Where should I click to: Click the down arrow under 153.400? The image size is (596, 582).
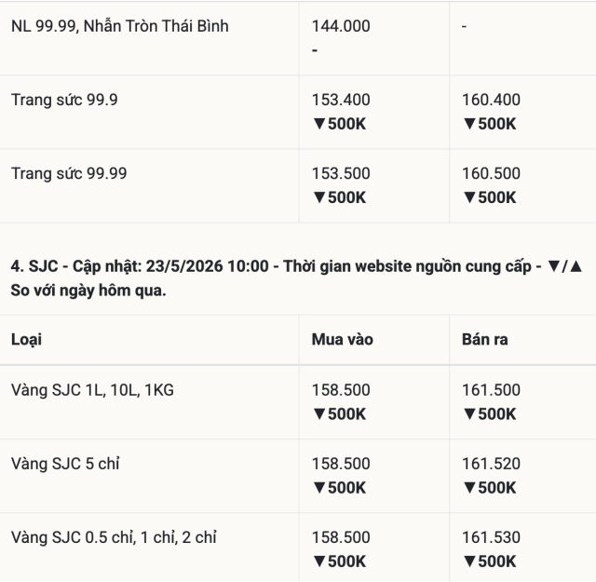319,124
